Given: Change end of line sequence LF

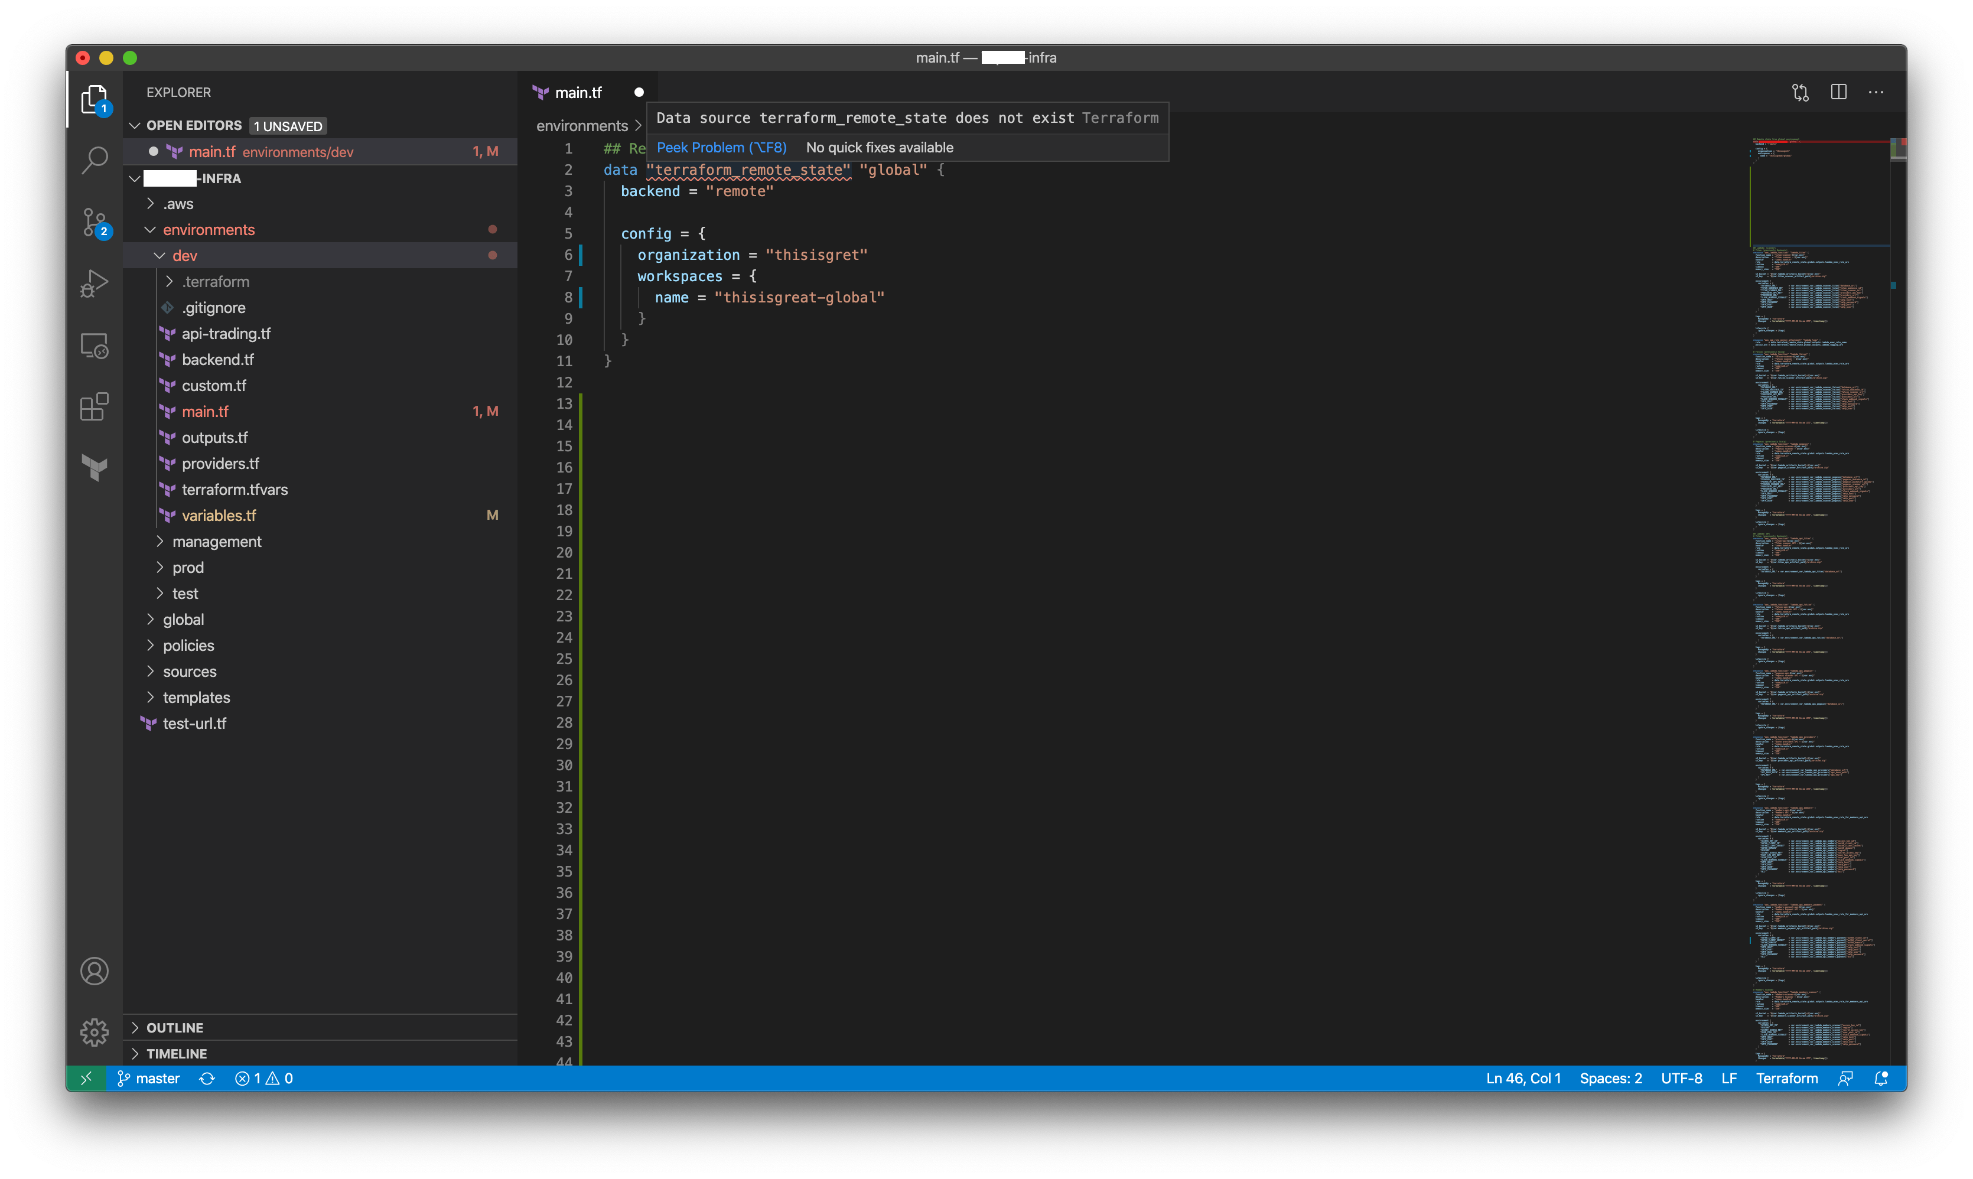Looking at the screenshot, I should tap(1728, 1078).
